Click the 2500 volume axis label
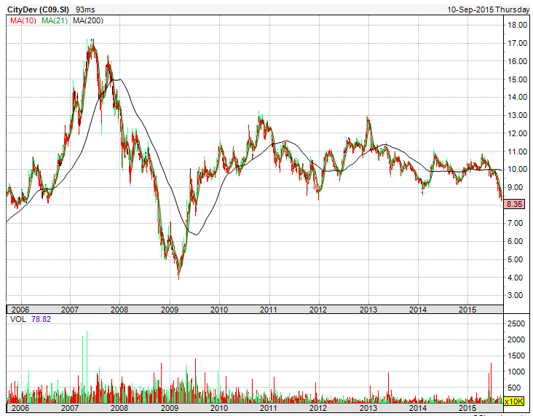 coord(516,322)
